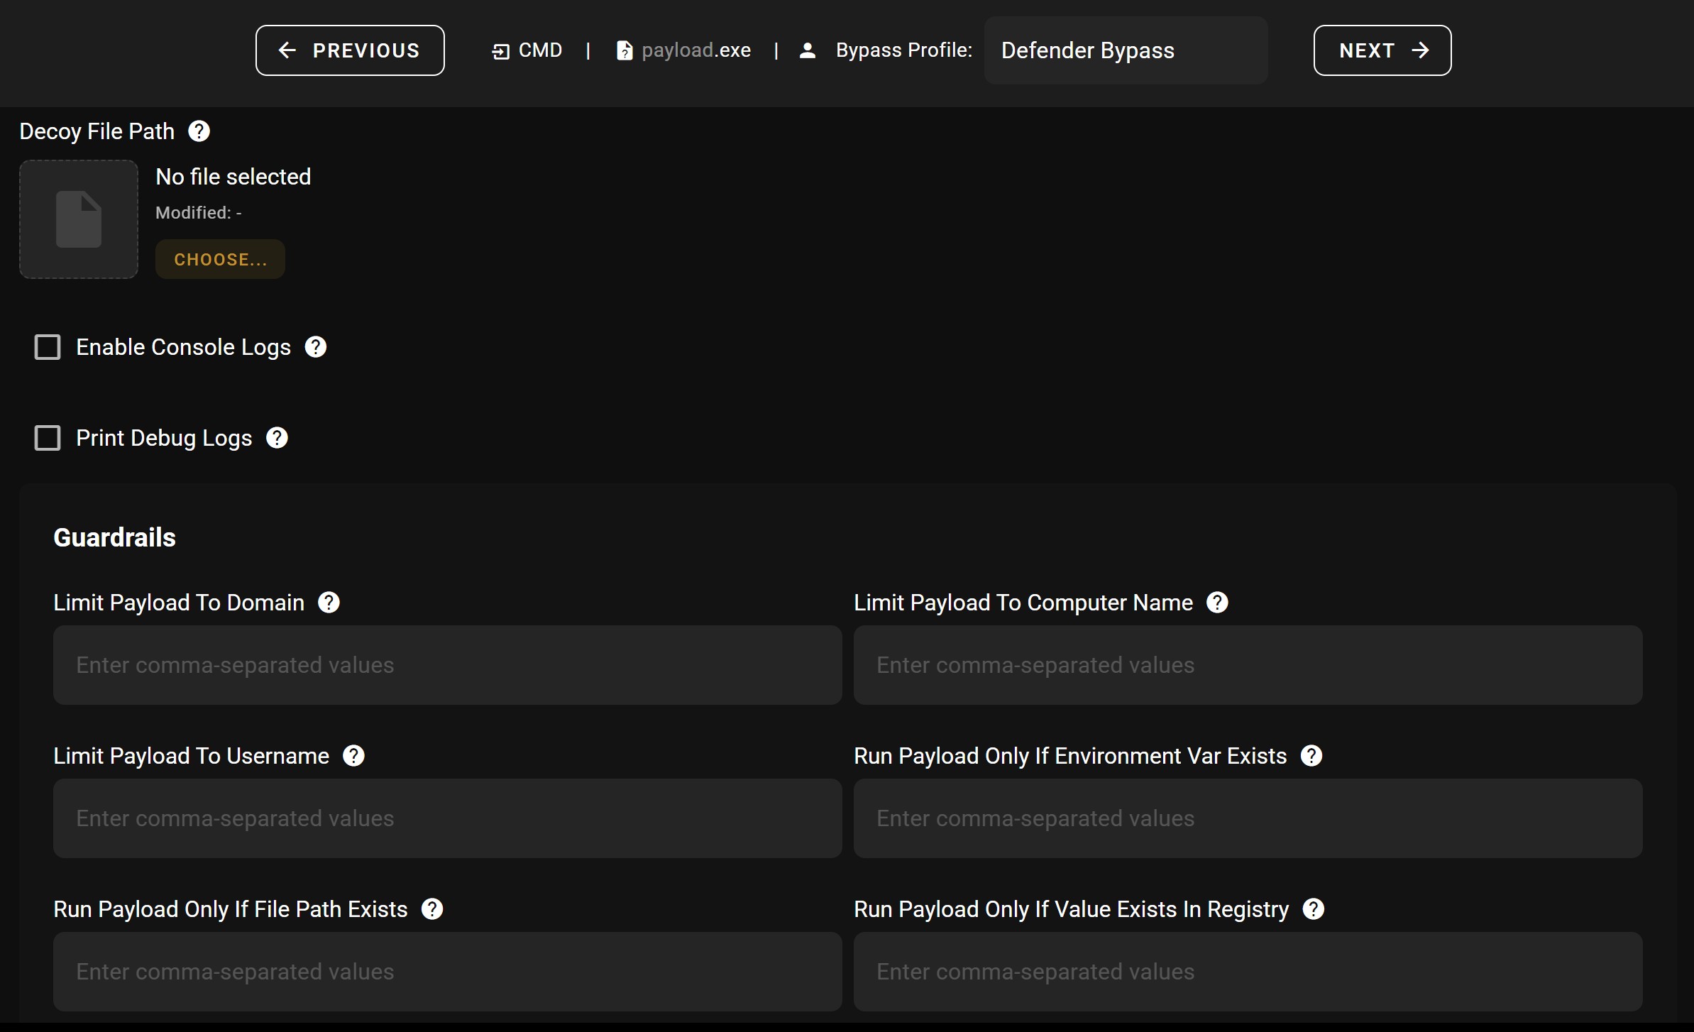The image size is (1694, 1032).
Task: Select the CMD item in top bar
Action: point(527,50)
